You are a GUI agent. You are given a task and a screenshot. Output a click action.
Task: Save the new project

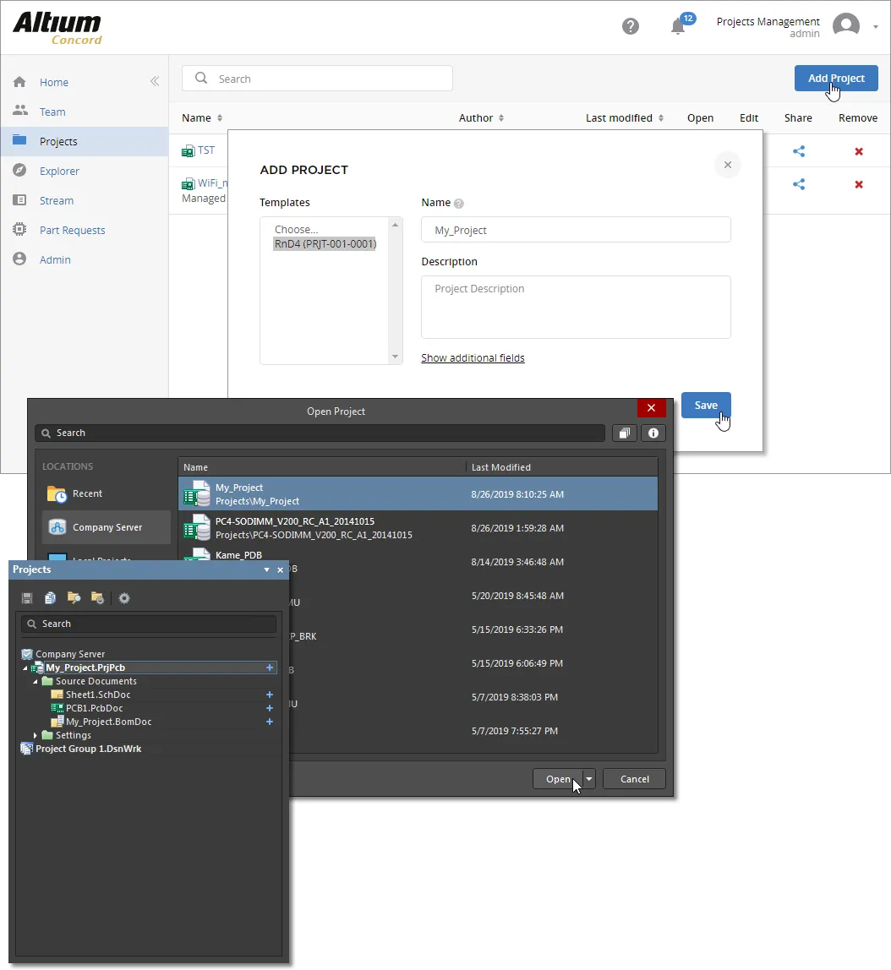[x=706, y=406]
